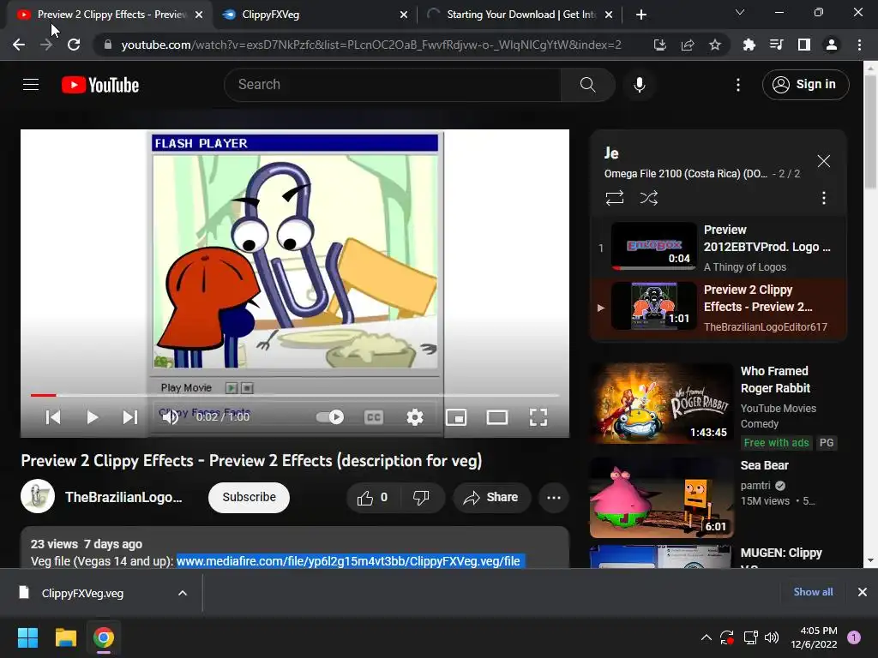Toggle the Chrome side panel
Image resolution: width=878 pixels, height=658 pixels.
pyautogui.click(x=804, y=45)
